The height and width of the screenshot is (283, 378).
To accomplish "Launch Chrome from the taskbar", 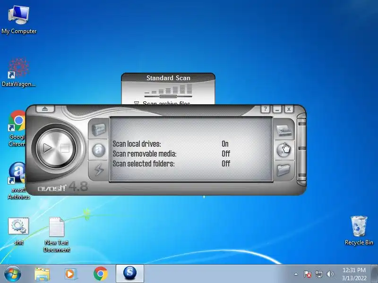I will click(101, 274).
